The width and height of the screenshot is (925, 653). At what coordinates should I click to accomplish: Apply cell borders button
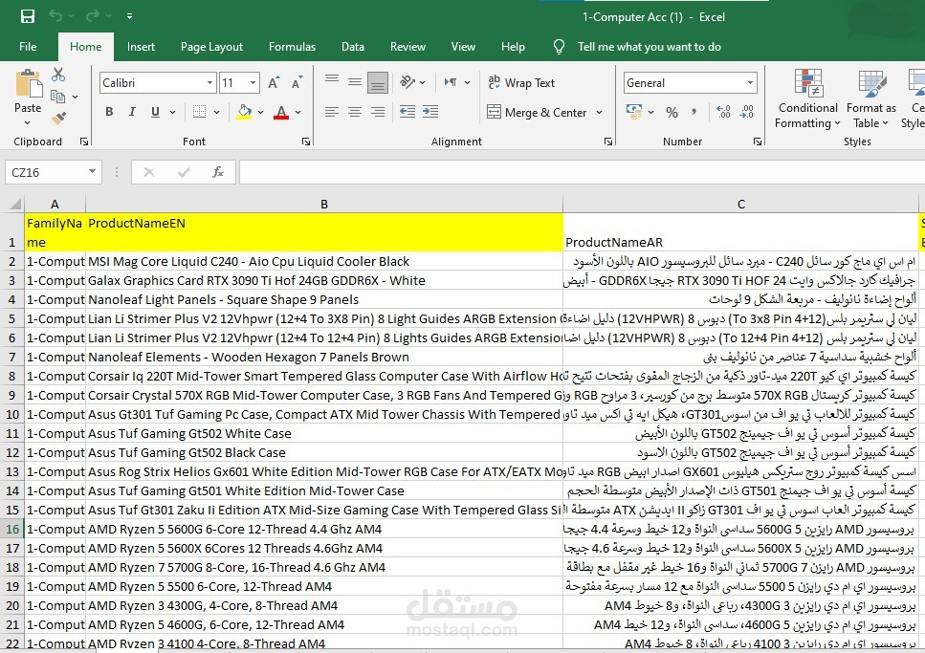(199, 112)
